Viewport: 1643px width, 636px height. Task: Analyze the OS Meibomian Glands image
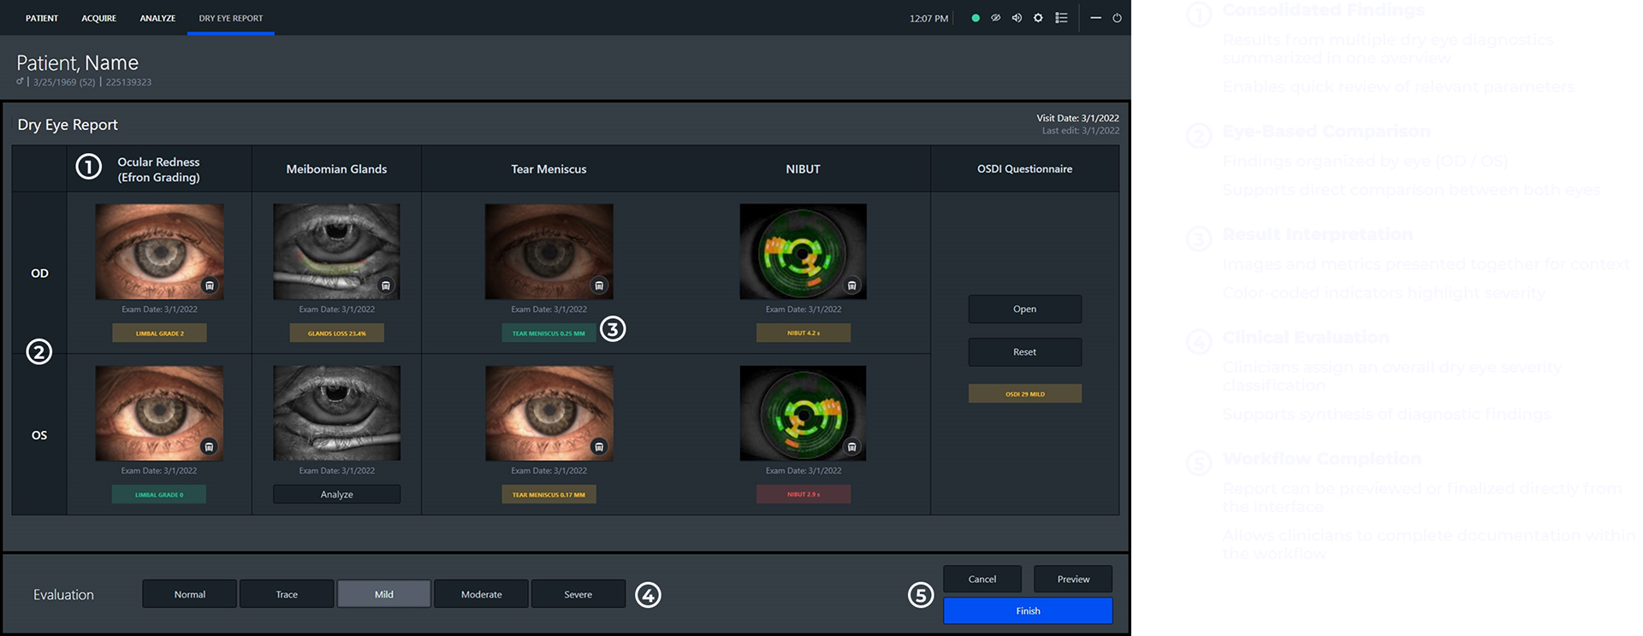(x=336, y=494)
